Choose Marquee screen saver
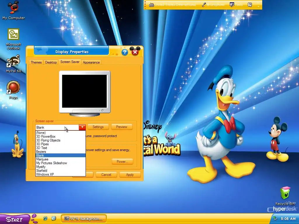299x224 pixels. (60, 159)
